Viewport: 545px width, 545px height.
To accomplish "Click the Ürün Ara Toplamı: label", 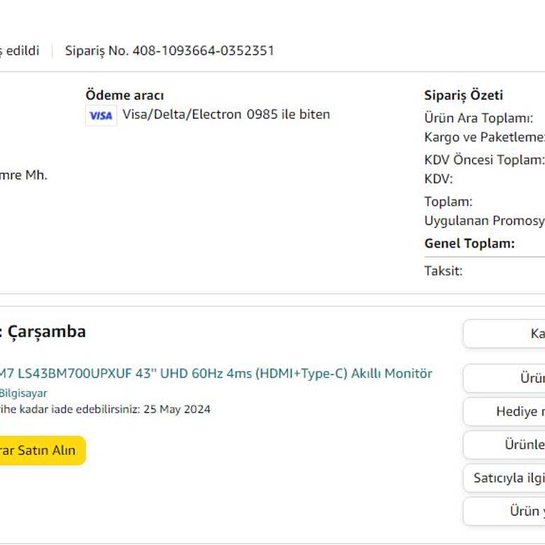I will click(x=478, y=119).
